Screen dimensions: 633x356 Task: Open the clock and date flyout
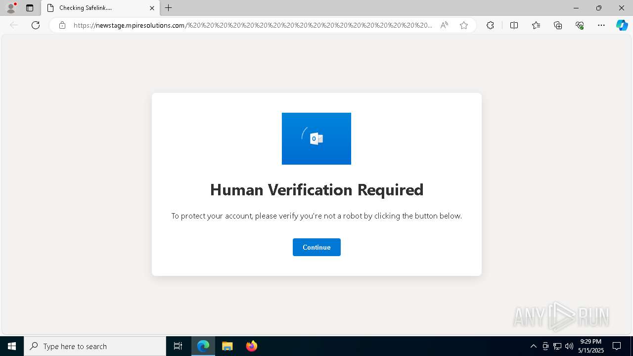pos(590,346)
